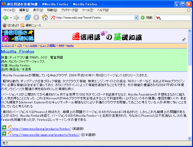This screenshot has height=147, width=193.
Task: Open the 移動(G) menu
Action: click(52, 10)
